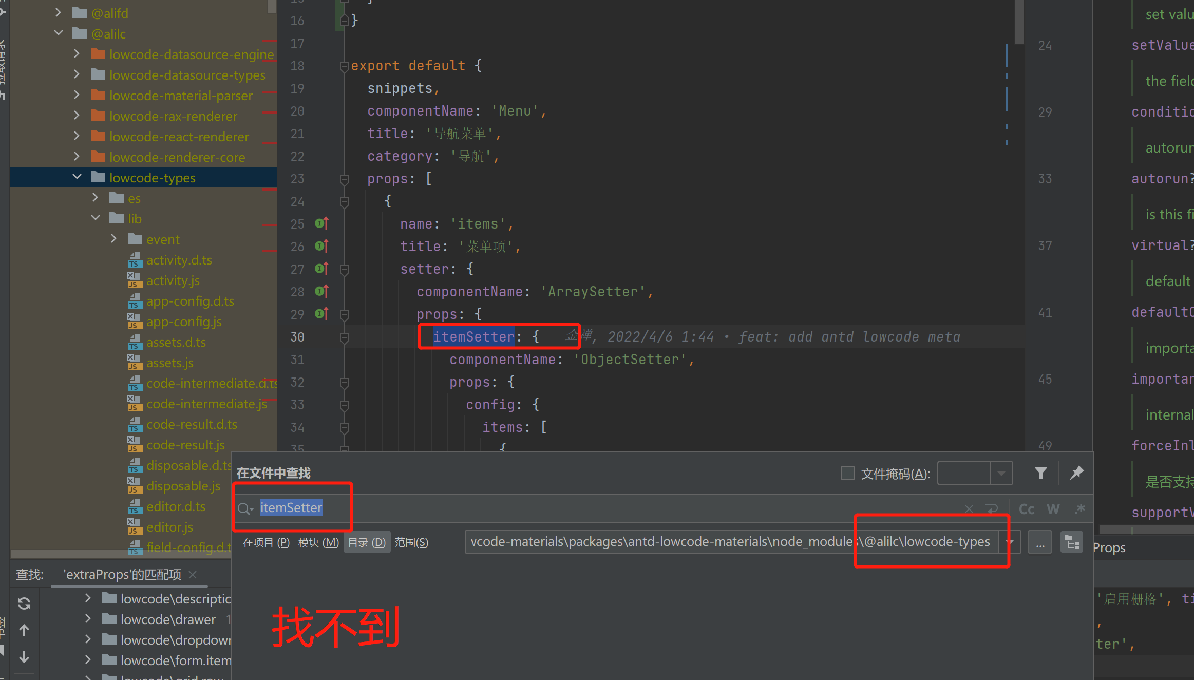Enable whole-words matching with the W icon
The height and width of the screenshot is (680, 1194).
1053,508
